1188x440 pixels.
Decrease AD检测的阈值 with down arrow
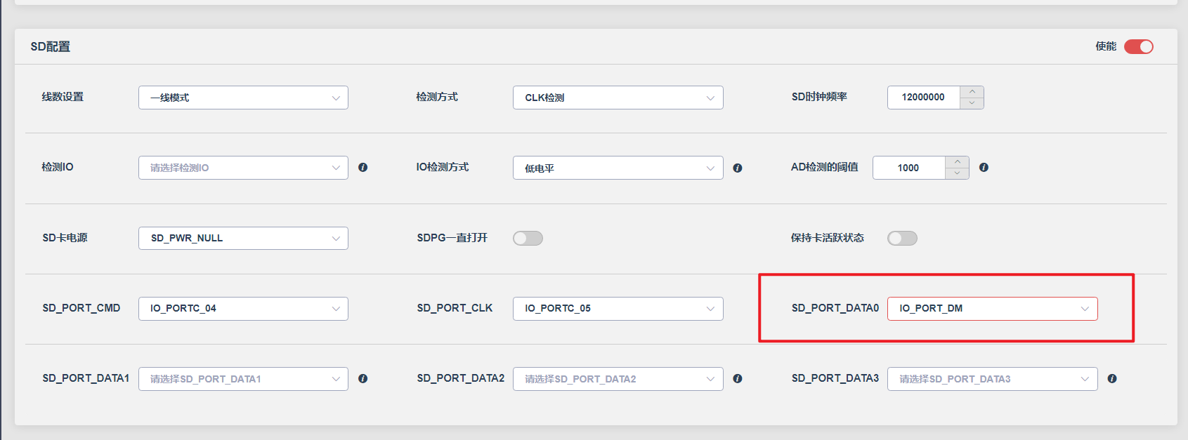click(957, 173)
